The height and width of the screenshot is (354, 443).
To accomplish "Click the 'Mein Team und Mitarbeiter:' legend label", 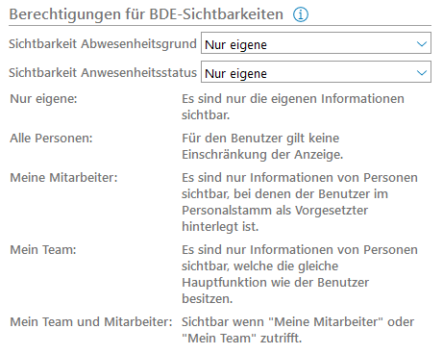I will pos(91,322).
